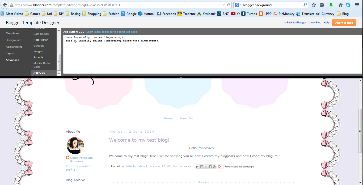Open the Facebook bookmark
363x185 pixels.
click(x=166, y=14)
